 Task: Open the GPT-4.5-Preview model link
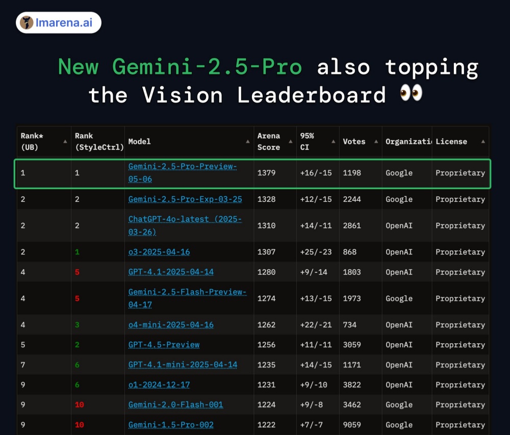click(164, 345)
